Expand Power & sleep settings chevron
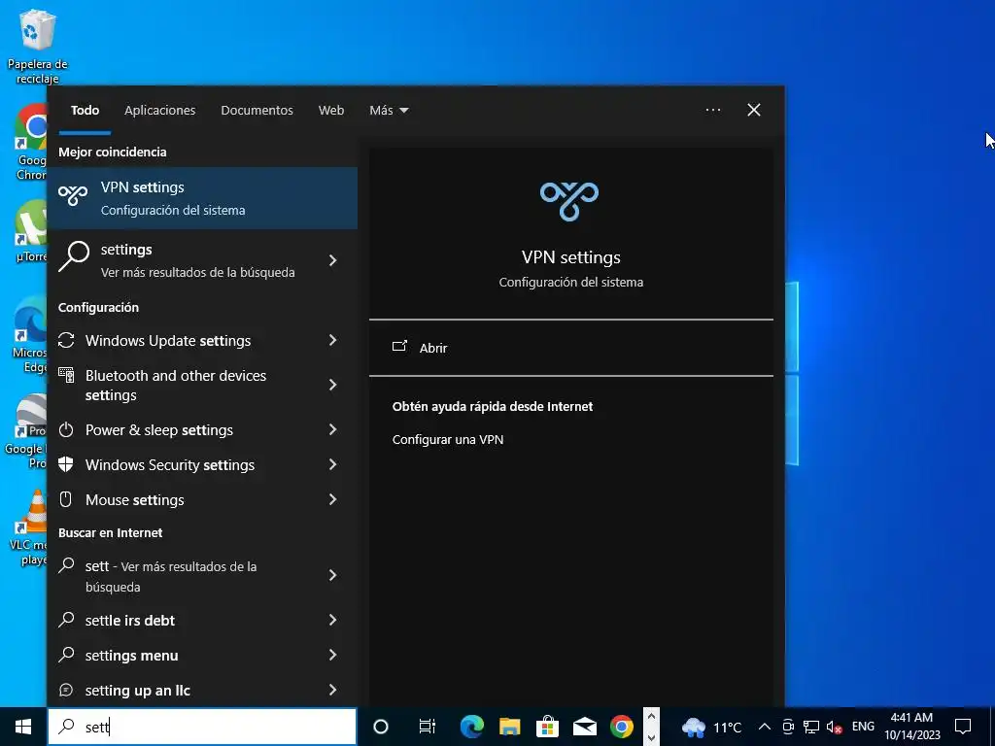The image size is (995, 746). pyautogui.click(x=332, y=429)
